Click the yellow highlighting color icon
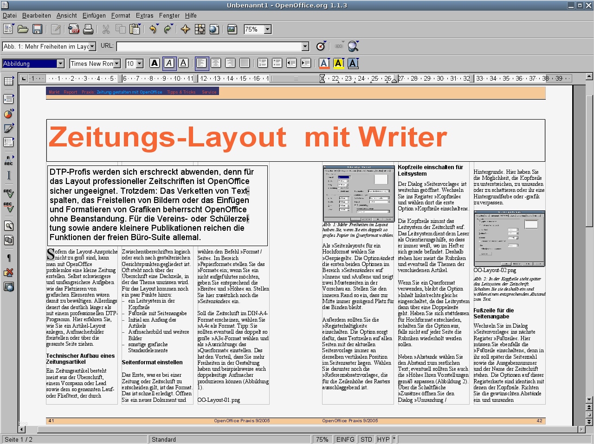Viewport: 594px width, 444px height. (339, 63)
